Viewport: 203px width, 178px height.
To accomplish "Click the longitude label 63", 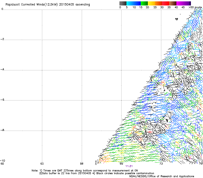I will pos(42,164).
